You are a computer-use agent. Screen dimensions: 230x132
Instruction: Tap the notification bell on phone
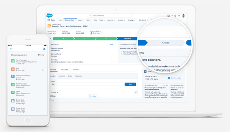44,49
